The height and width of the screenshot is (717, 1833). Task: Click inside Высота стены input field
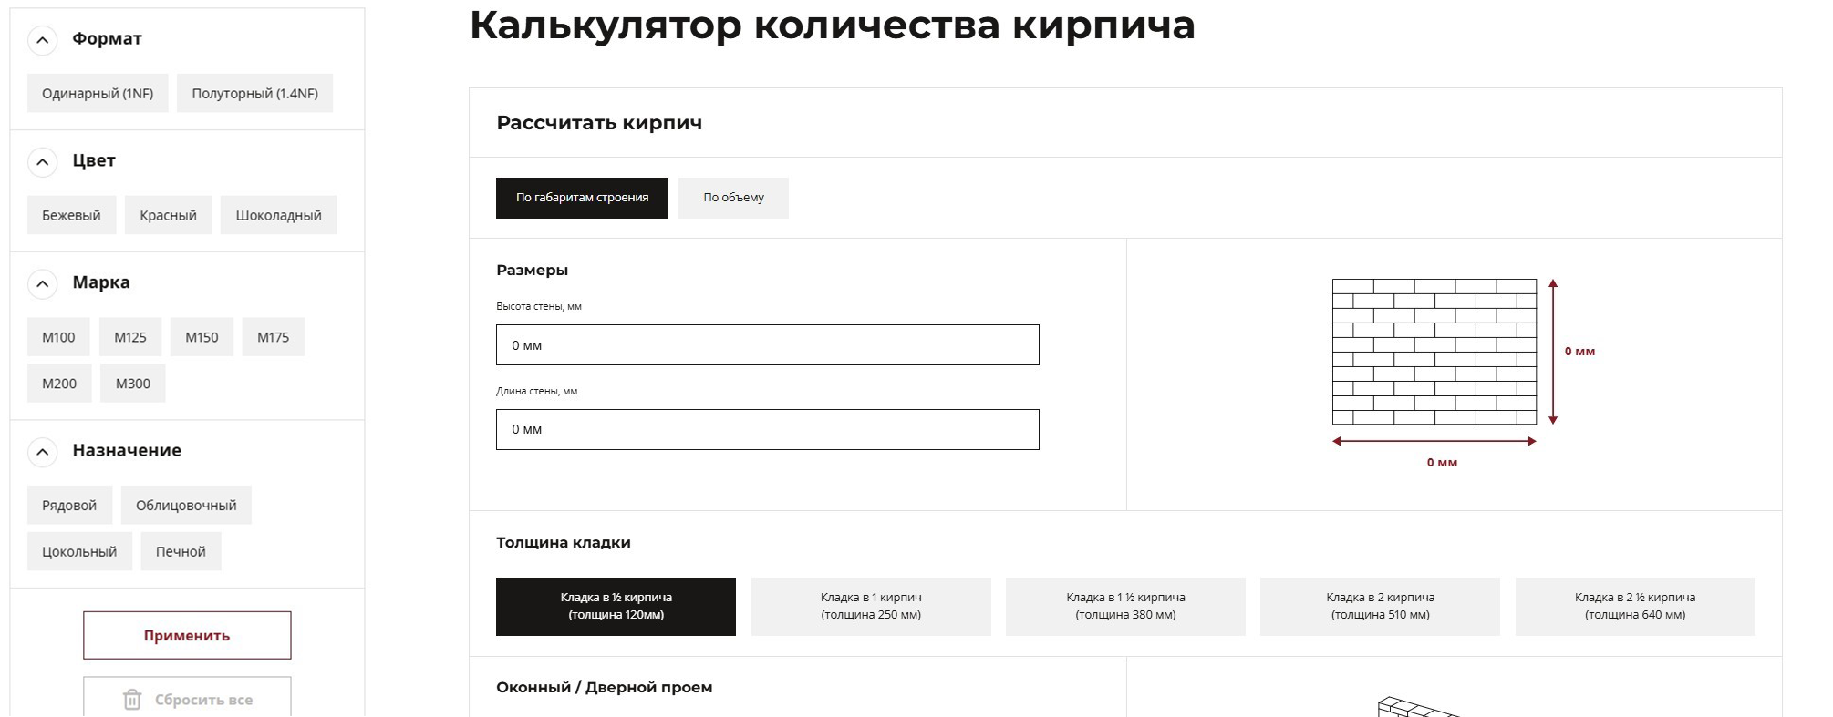767,345
